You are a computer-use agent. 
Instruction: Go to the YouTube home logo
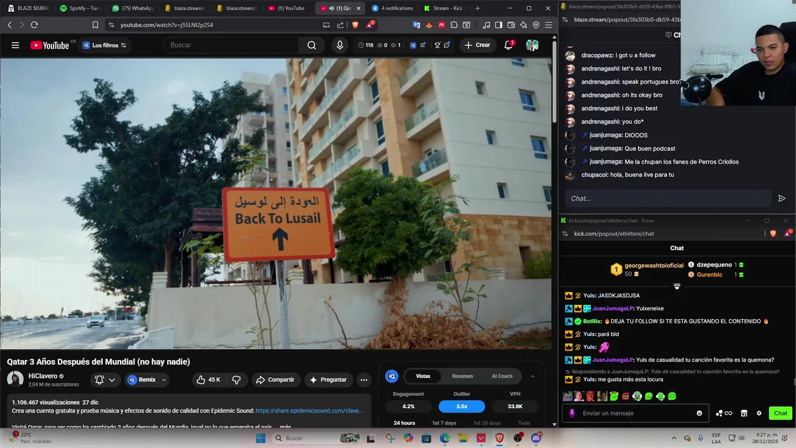(x=49, y=45)
